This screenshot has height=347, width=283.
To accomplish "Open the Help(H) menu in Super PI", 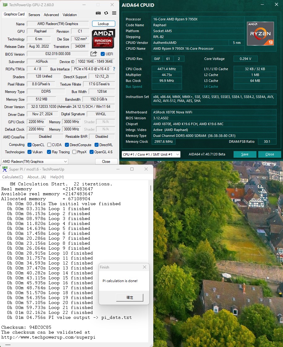I will click(x=57, y=177).
